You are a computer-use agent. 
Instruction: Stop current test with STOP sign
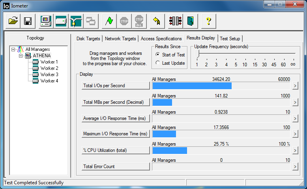pyautogui.click(x=124, y=21)
